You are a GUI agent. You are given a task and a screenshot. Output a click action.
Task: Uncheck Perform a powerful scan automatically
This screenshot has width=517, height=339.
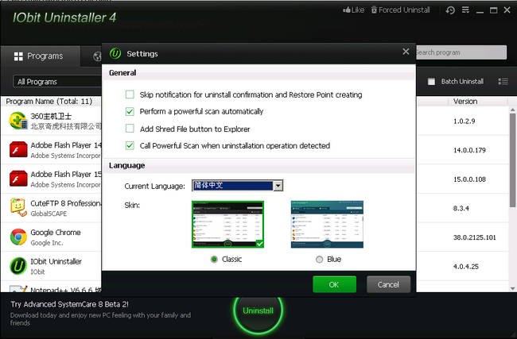[x=130, y=111]
